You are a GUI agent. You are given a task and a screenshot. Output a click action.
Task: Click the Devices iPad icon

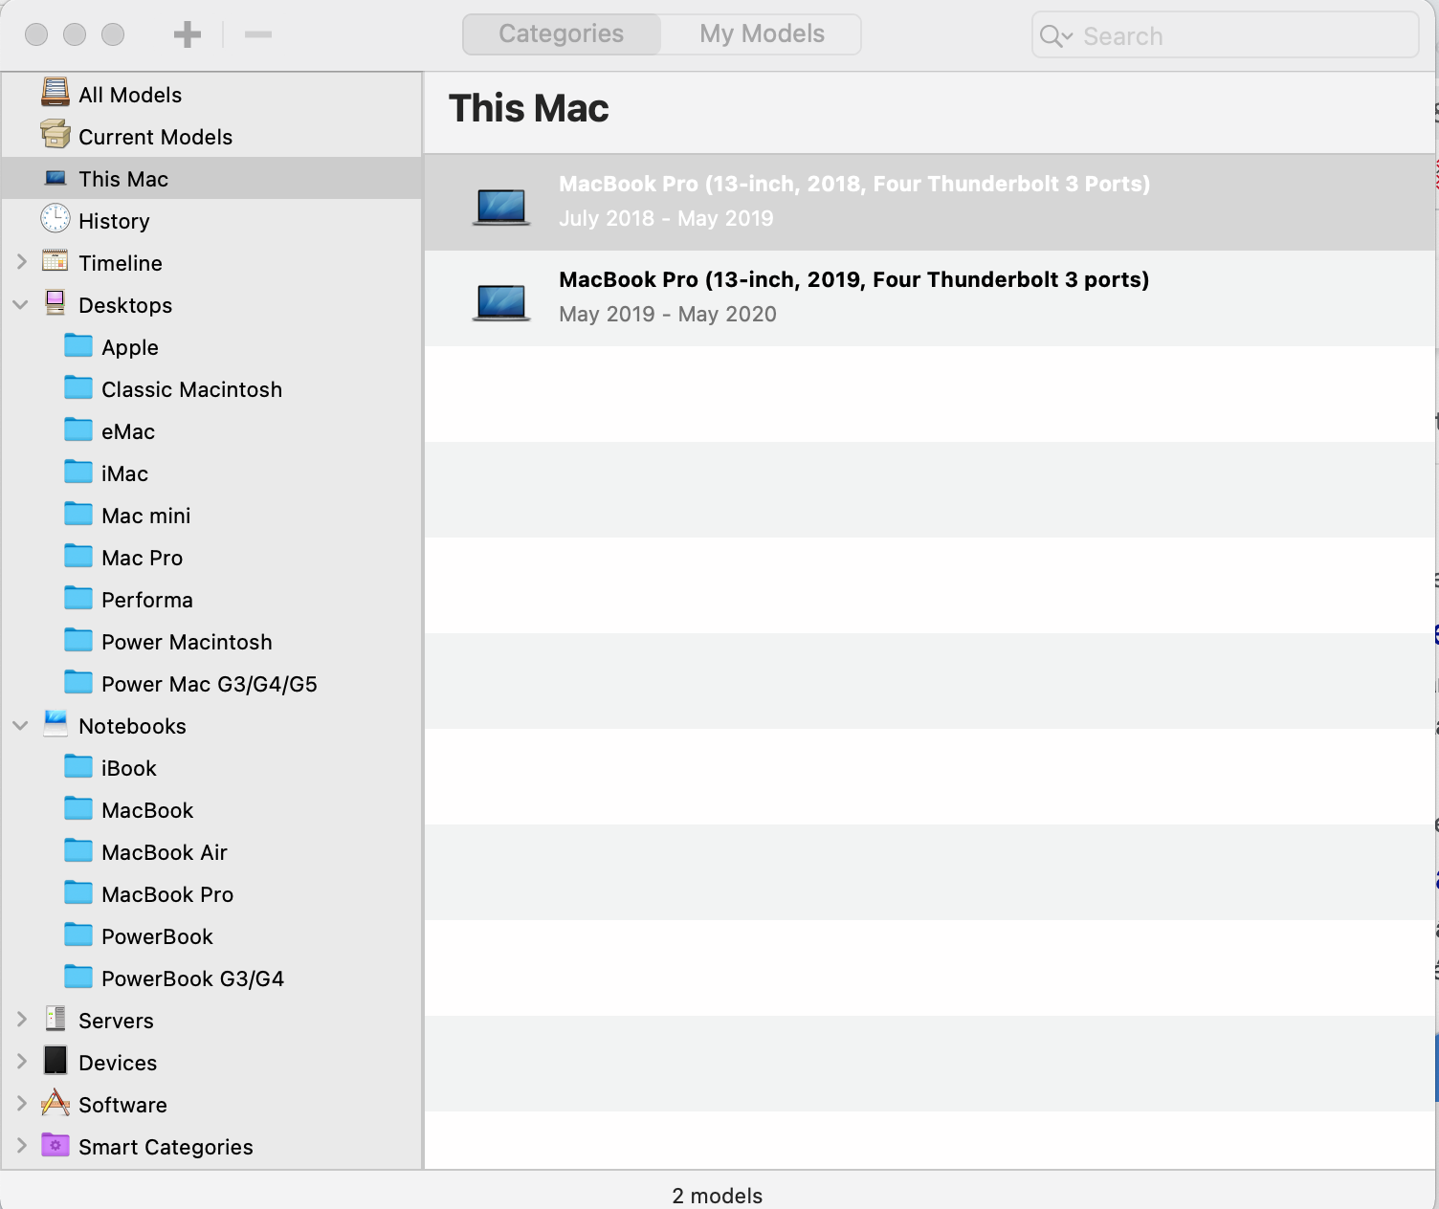pos(55,1062)
